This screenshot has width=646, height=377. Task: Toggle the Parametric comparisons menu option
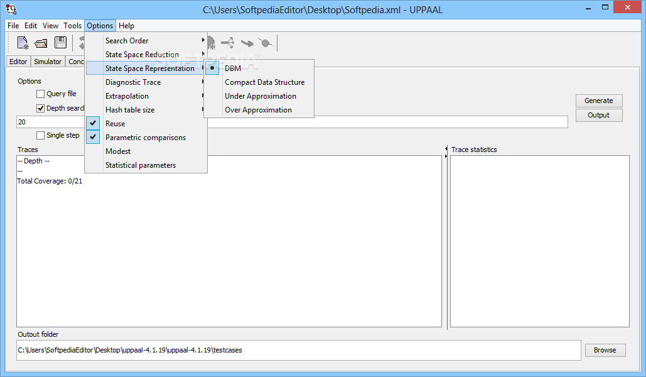click(146, 138)
